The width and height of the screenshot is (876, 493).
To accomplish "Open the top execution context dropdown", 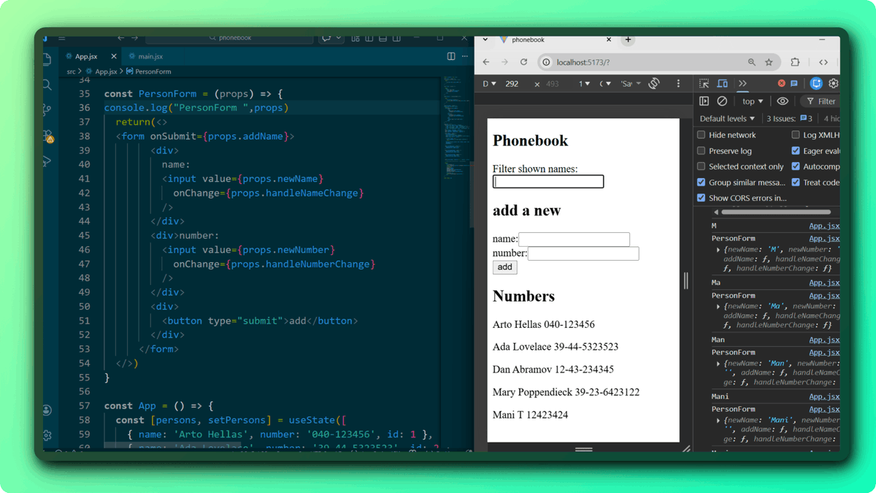I will [753, 102].
